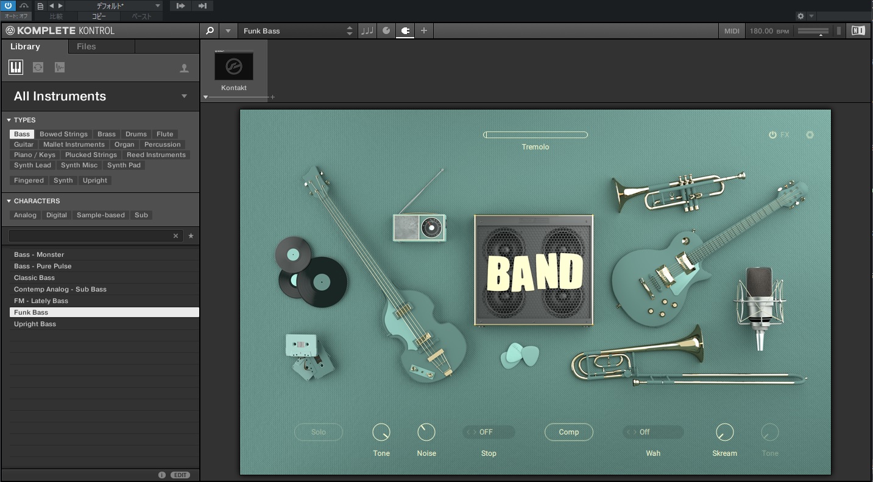Toggle the Comp compressor button
This screenshot has width=873, height=482.
pos(568,432)
